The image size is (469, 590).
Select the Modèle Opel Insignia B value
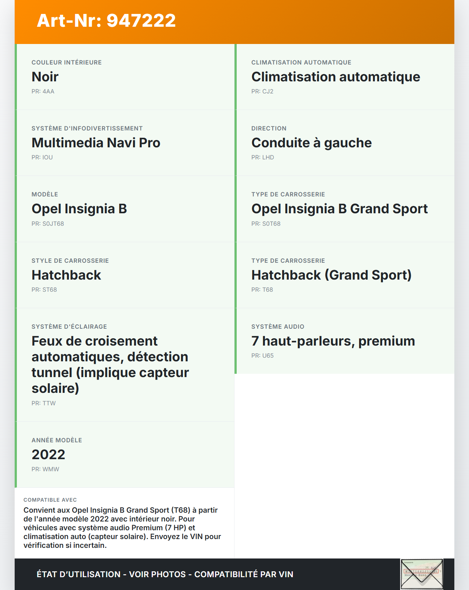pos(79,209)
